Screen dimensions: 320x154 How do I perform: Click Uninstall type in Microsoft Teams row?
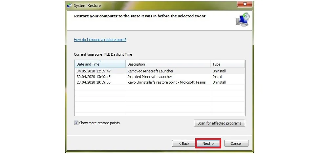tap(219, 82)
